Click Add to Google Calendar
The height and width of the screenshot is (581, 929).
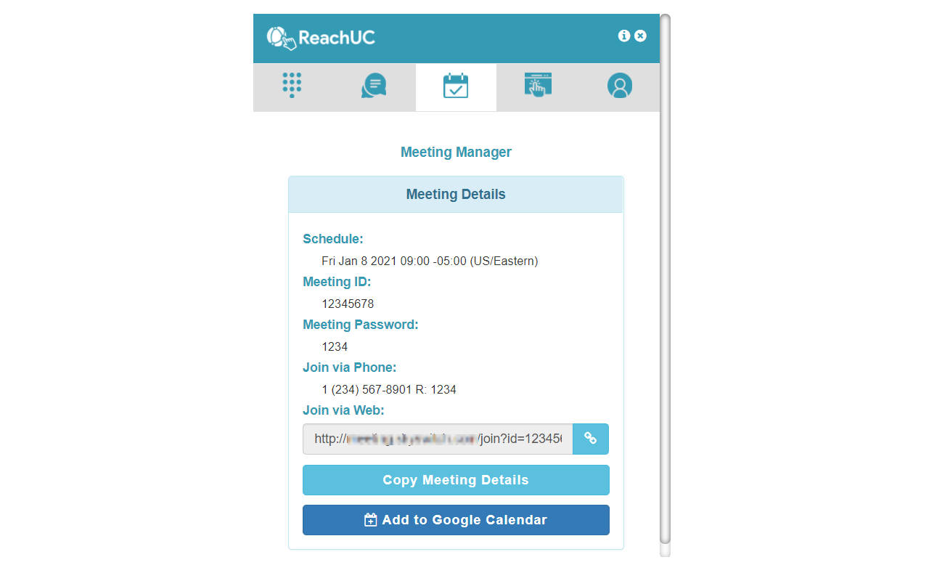456,519
